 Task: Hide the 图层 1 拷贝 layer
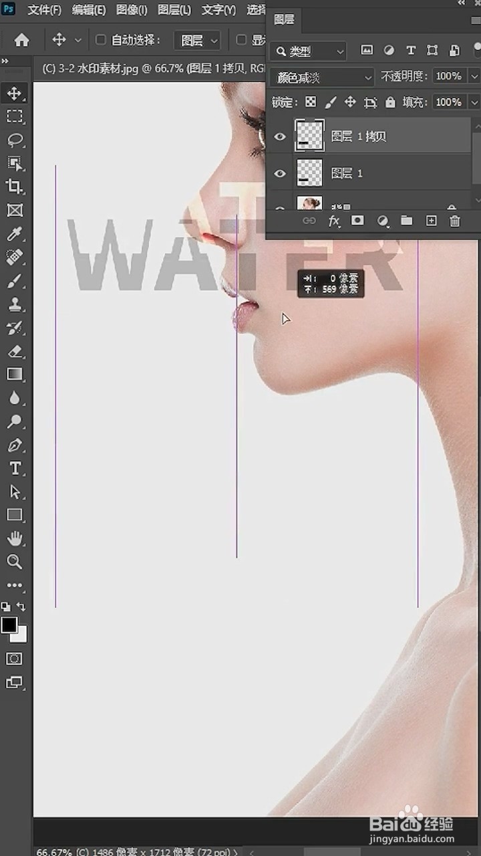click(x=280, y=136)
